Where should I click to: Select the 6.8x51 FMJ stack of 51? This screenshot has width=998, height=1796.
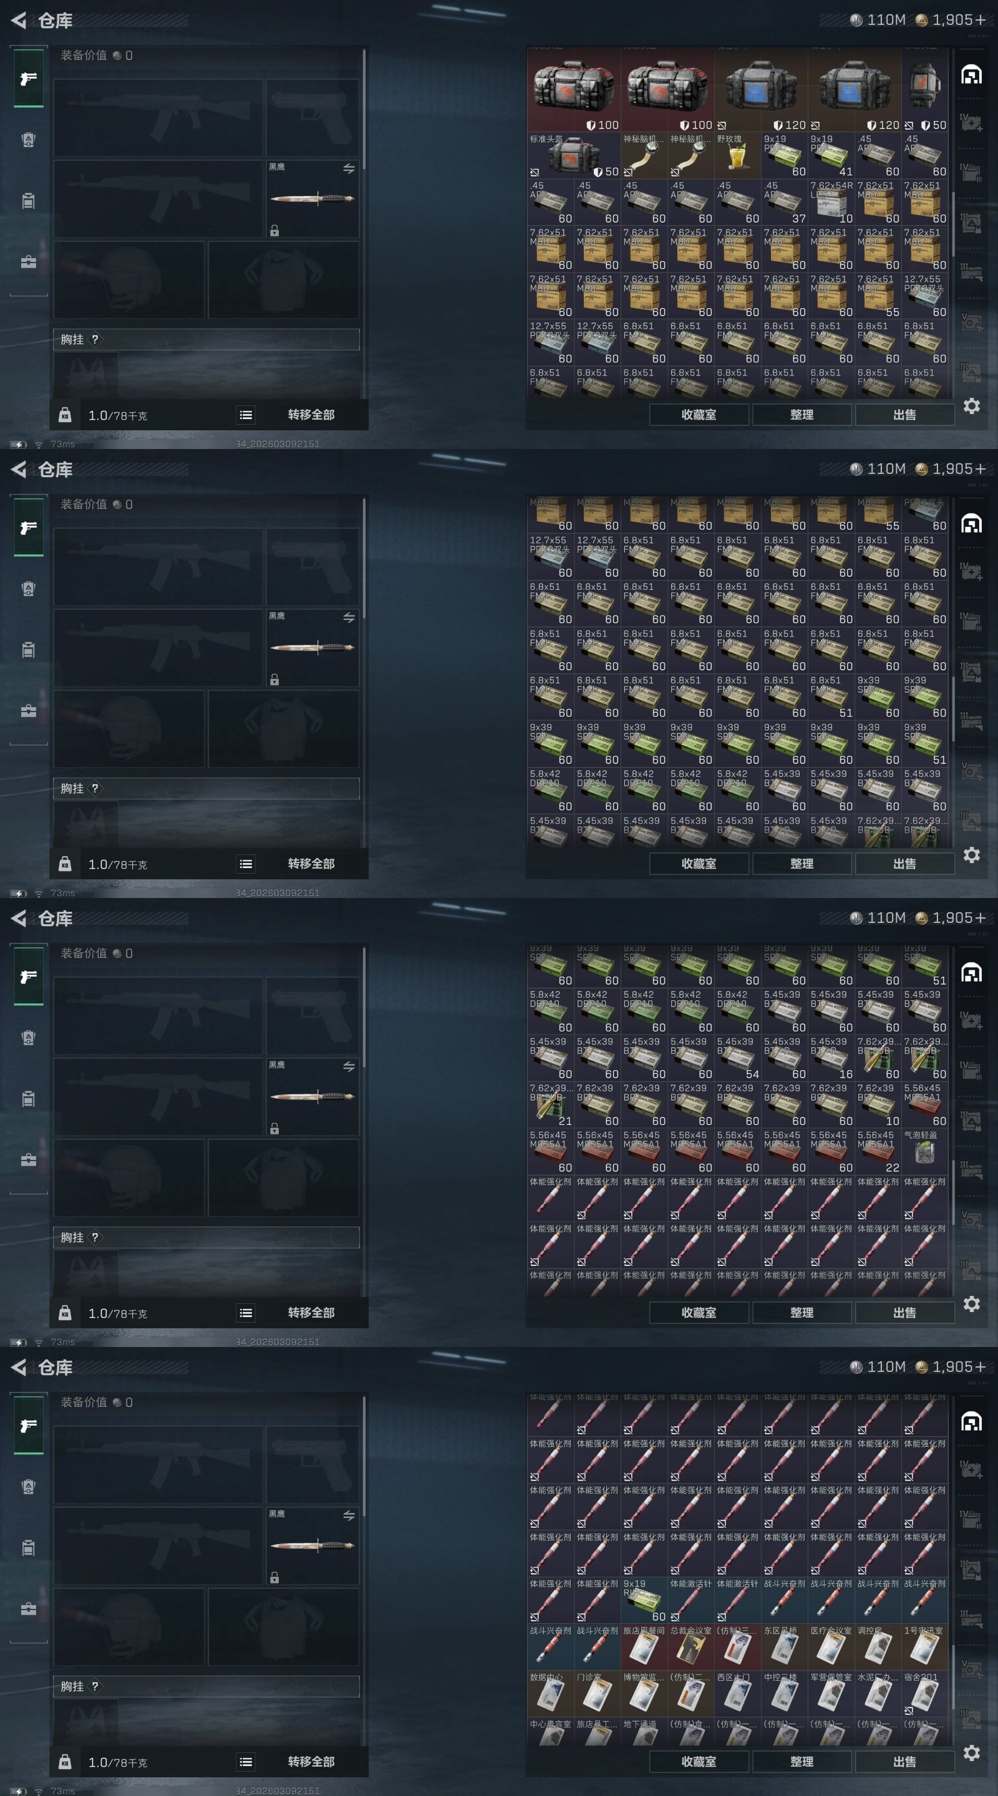pos(831,697)
